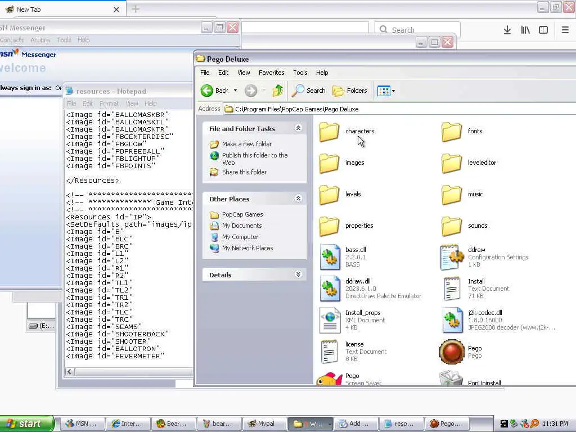Click Share this folder link
Viewport: 576px width, 432px height.
point(244,172)
